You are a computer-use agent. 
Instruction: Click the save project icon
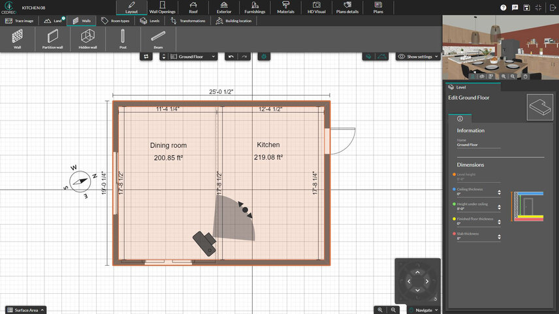click(x=526, y=7)
